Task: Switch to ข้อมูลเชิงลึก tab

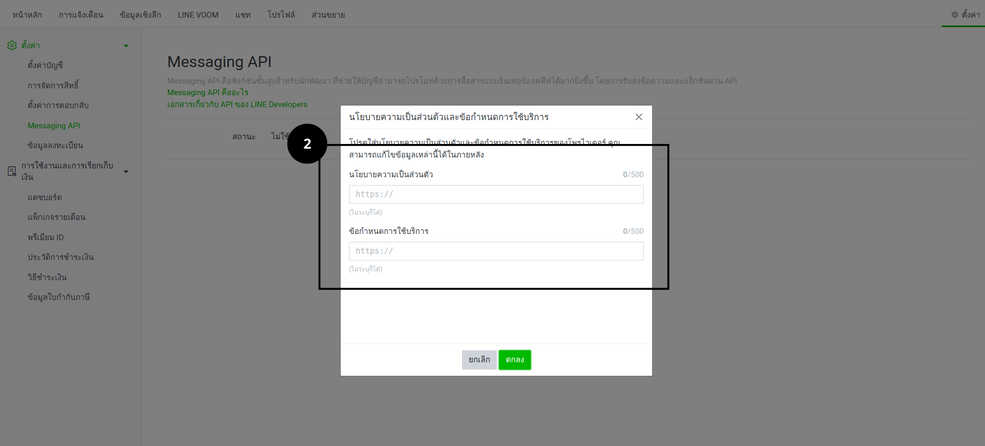Action: pos(140,15)
